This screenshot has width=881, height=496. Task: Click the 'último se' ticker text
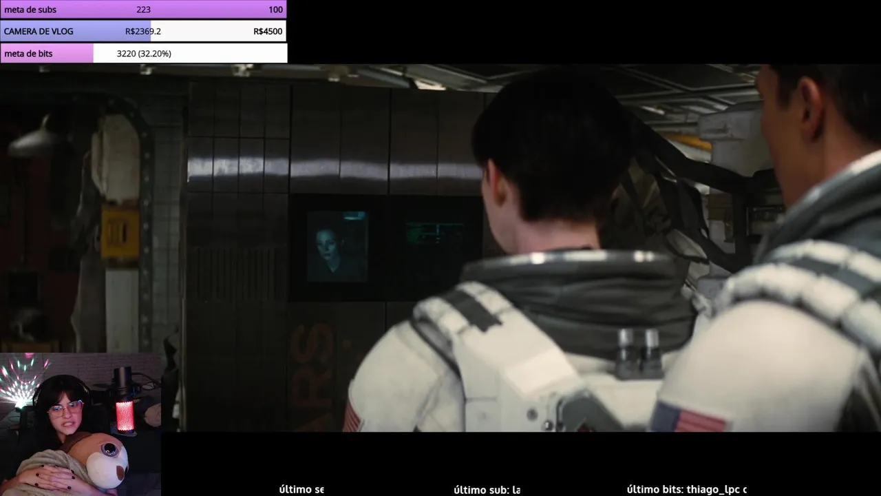coord(301,489)
